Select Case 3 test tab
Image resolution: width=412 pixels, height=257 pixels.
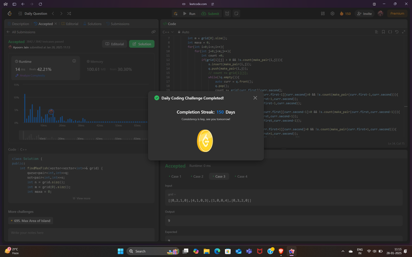tap(219, 176)
